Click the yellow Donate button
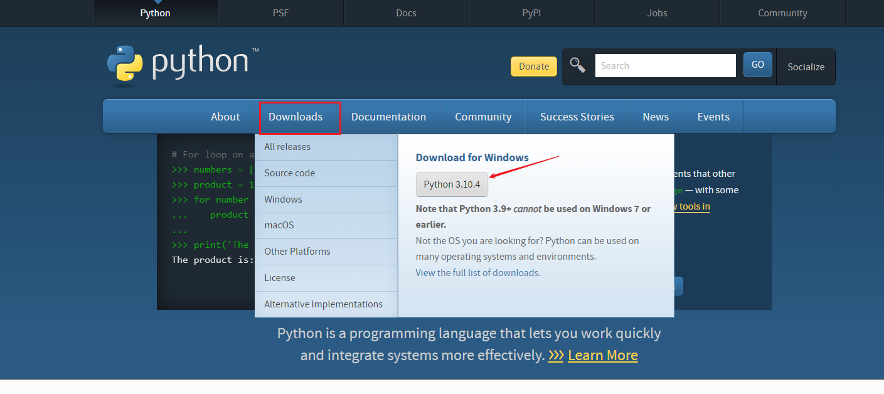This screenshot has height=394, width=884. click(x=534, y=66)
